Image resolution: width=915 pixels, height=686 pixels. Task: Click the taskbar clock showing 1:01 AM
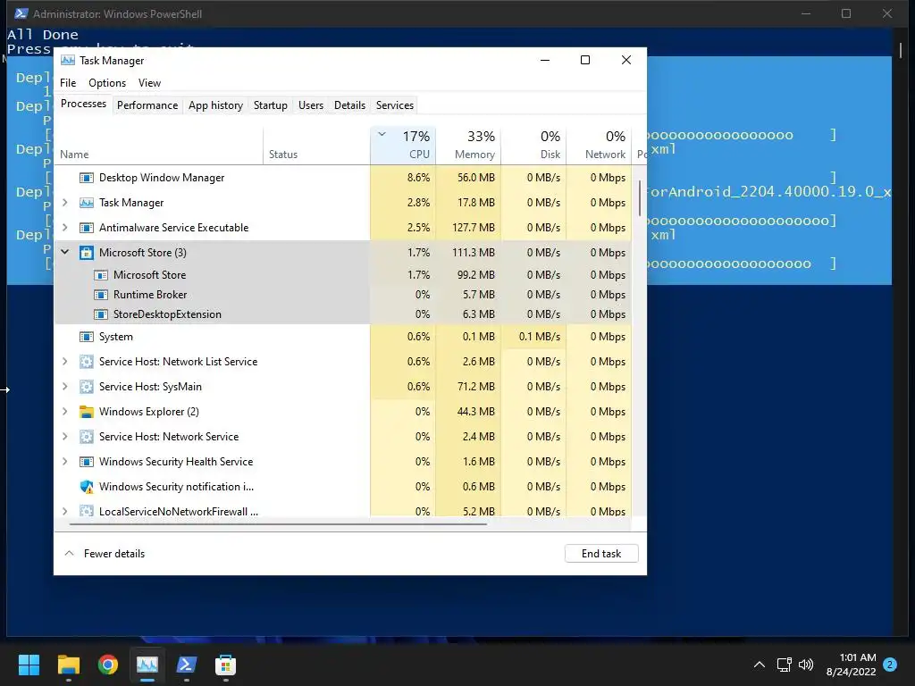point(851,665)
